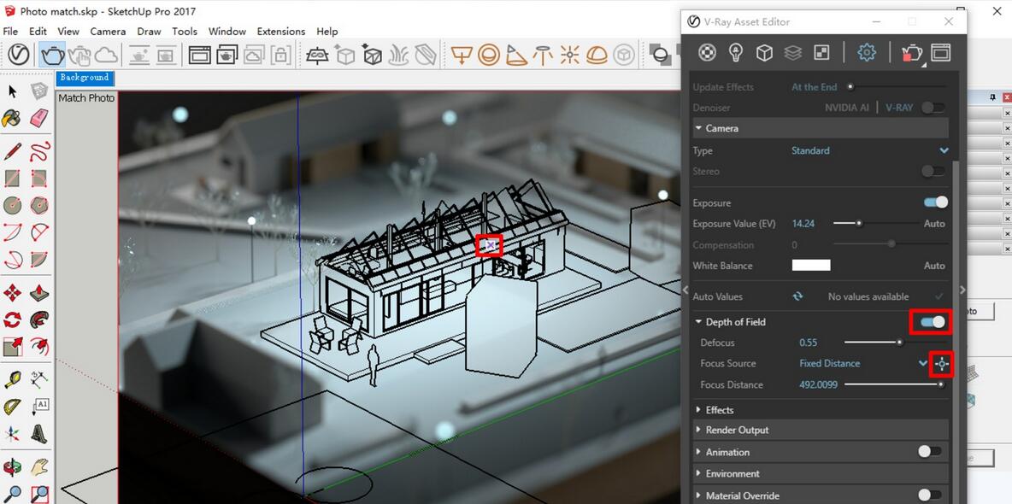Refresh Auto Values with the sync icon
Screen dimensions: 1012x504
[x=798, y=297]
